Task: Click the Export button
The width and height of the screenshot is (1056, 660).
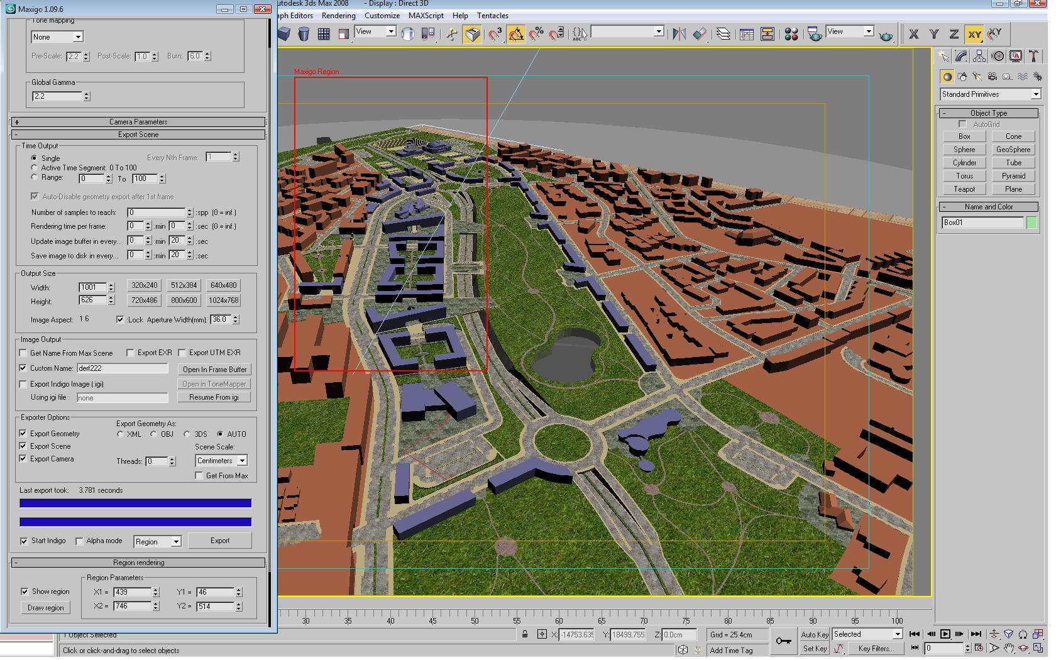Action: coord(220,541)
